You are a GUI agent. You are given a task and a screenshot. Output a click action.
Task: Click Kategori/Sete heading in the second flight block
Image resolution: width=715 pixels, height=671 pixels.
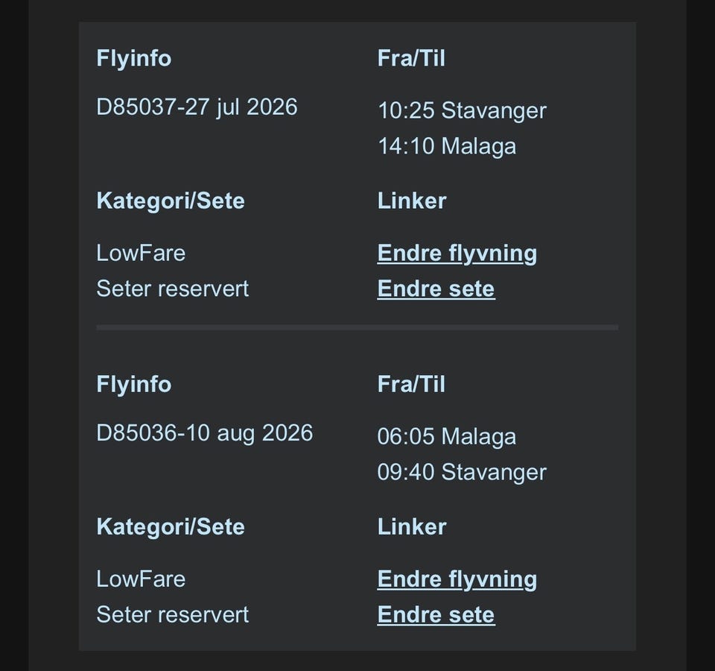(x=171, y=527)
